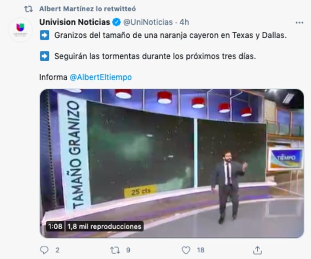The height and width of the screenshot is (259, 311).
Task: Click the reply count 2
Action: (x=57, y=250)
